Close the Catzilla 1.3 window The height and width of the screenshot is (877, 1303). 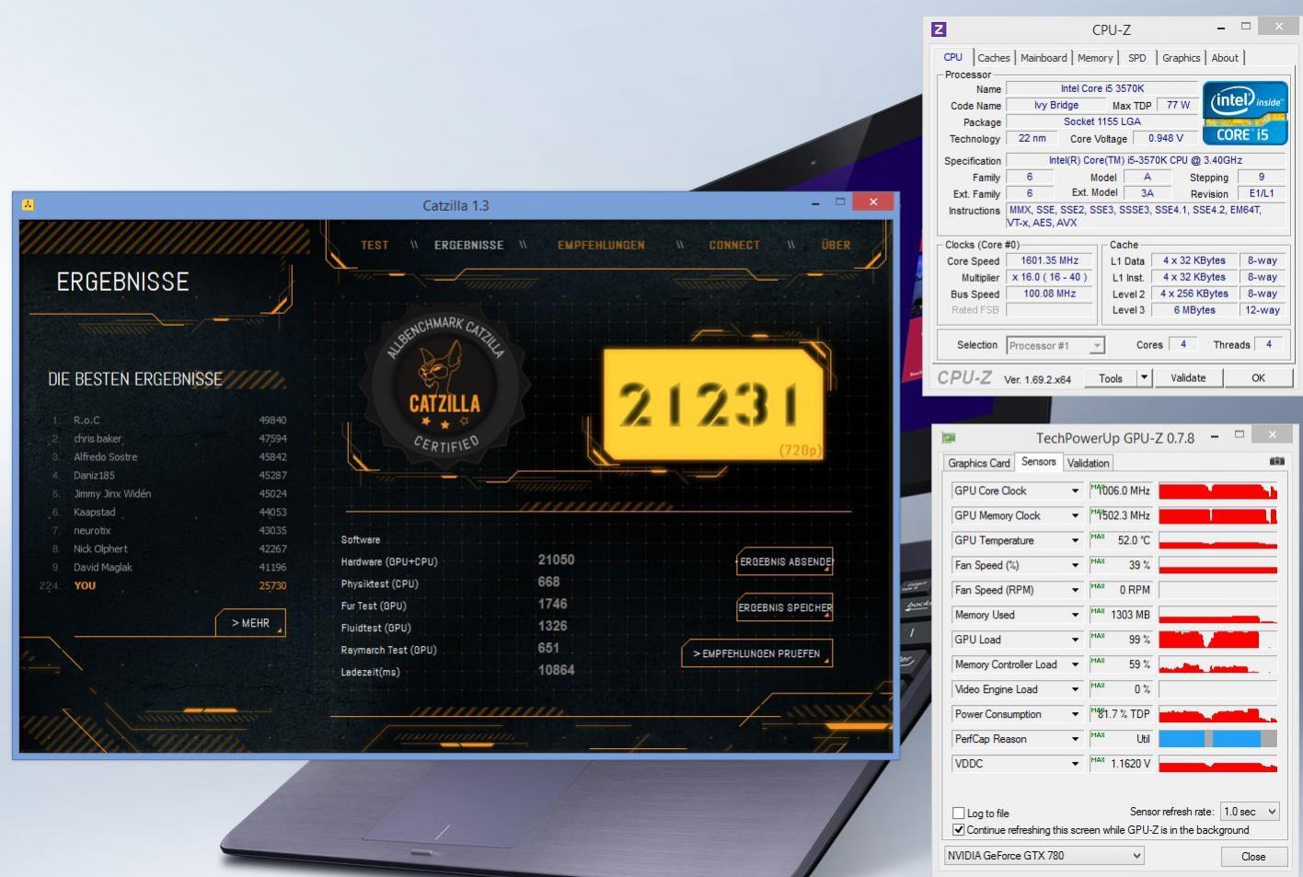[872, 202]
